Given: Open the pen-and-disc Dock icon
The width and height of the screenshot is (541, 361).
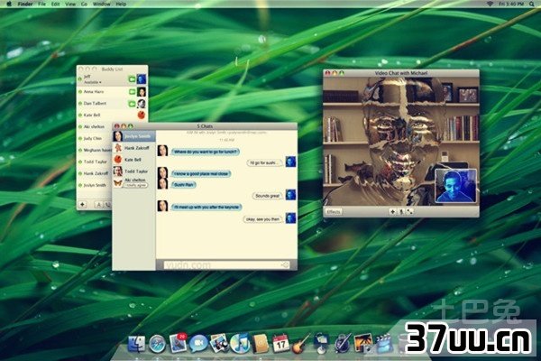Looking at the screenshot, I should point(343,343).
